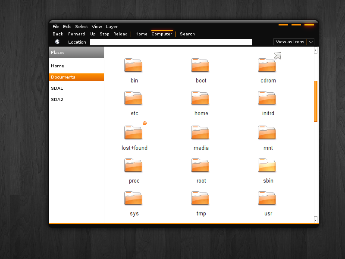Click the sys folder name label
Screen dimensions: 345x259
134,214
